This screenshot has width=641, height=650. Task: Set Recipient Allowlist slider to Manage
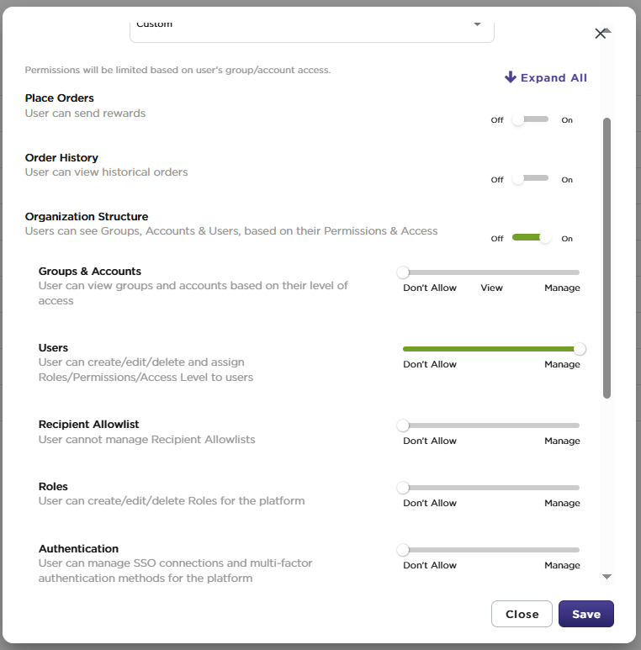579,425
